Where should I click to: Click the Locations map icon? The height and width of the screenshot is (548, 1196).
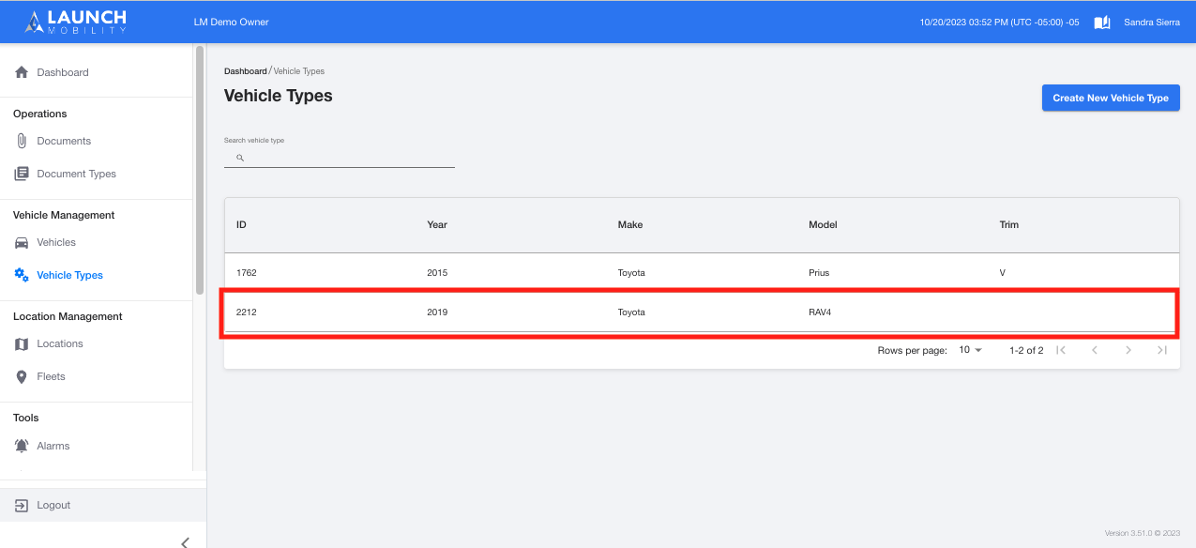click(x=22, y=343)
